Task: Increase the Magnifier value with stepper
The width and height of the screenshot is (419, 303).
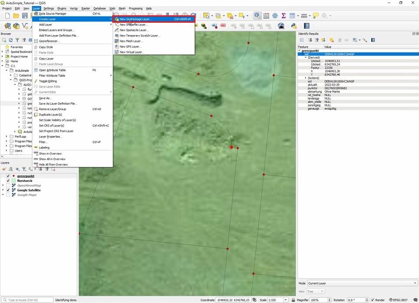Action: point(330,299)
